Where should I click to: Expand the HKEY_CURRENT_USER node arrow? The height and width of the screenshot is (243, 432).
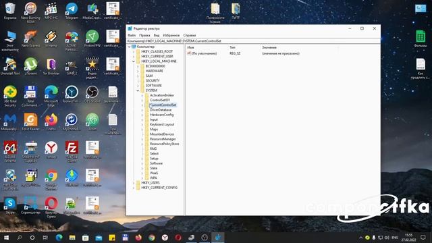pos(134,56)
